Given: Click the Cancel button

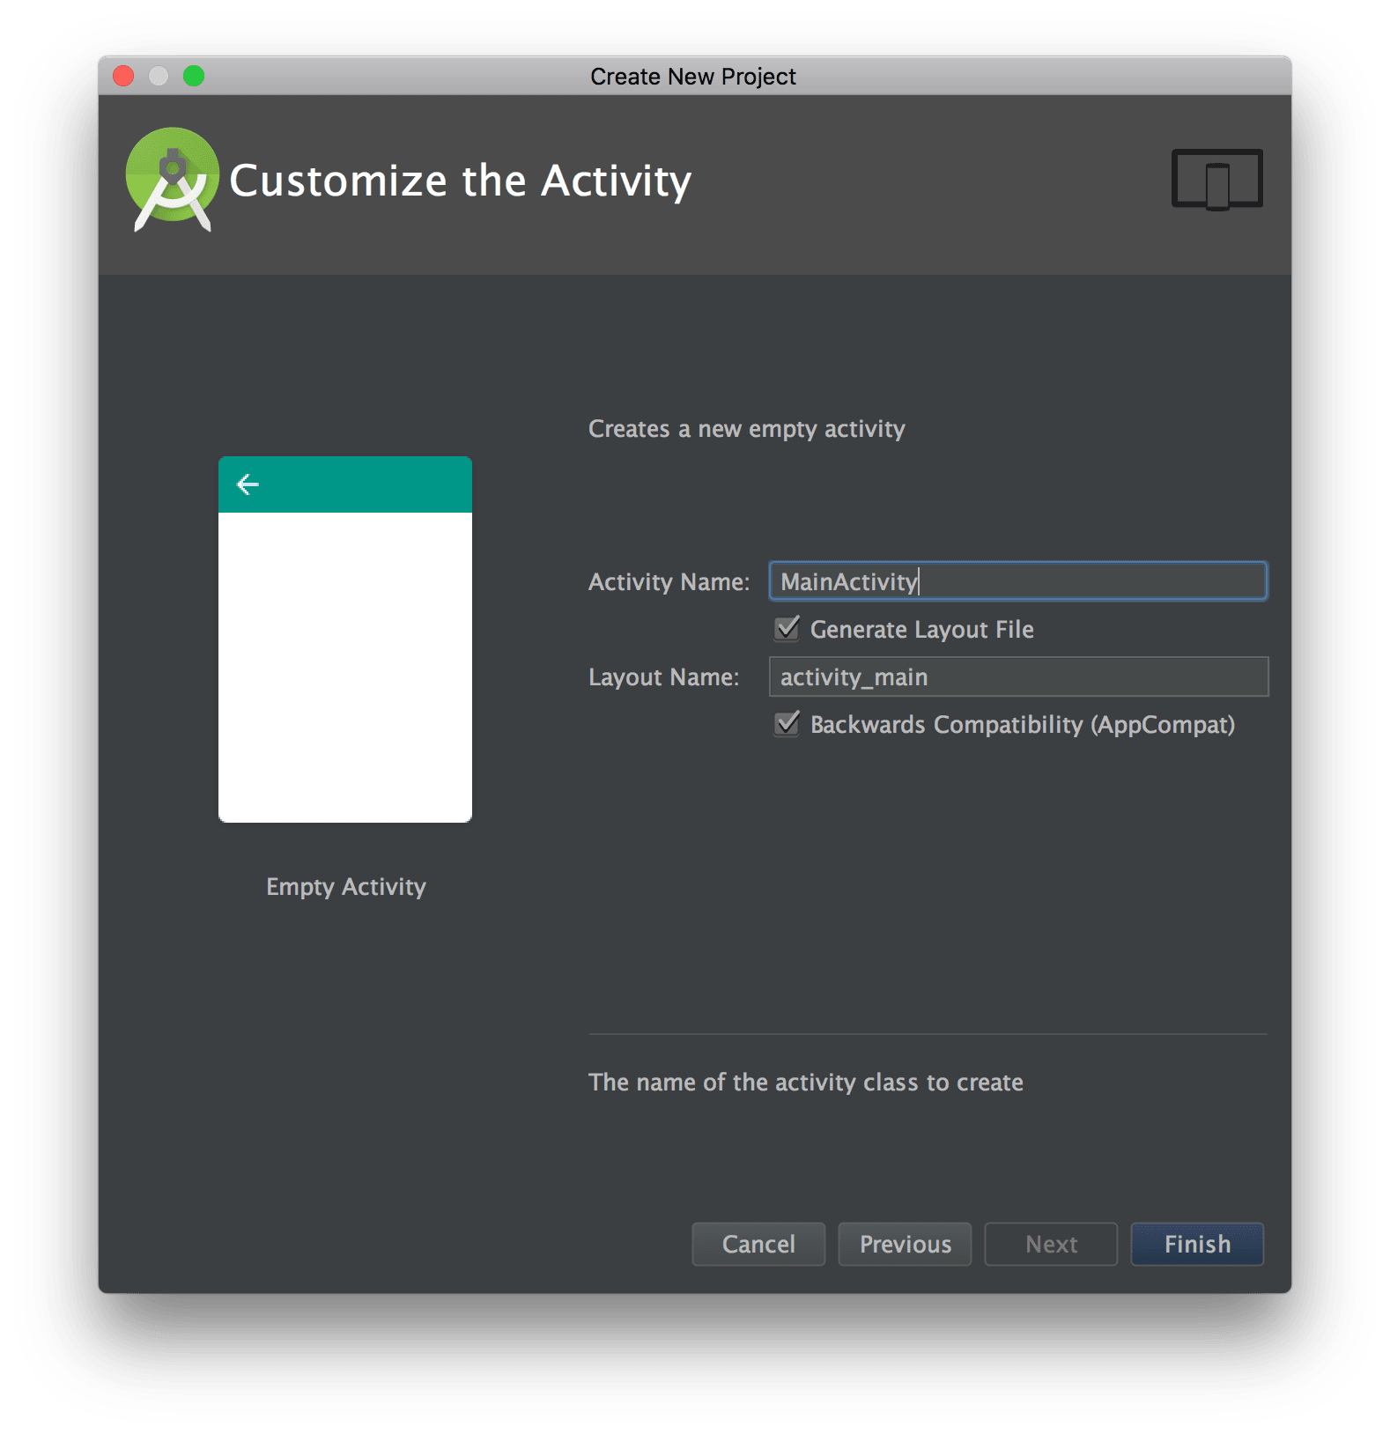Looking at the screenshot, I should (x=758, y=1244).
